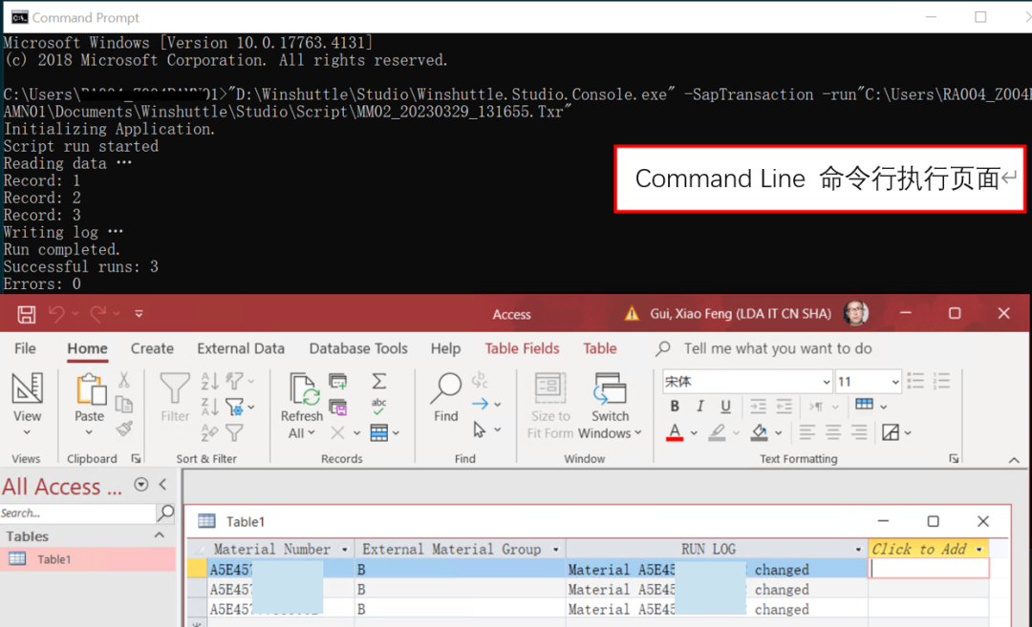Center text in Text Formatting
Image resolution: width=1032 pixels, height=627 pixels.
point(833,432)
